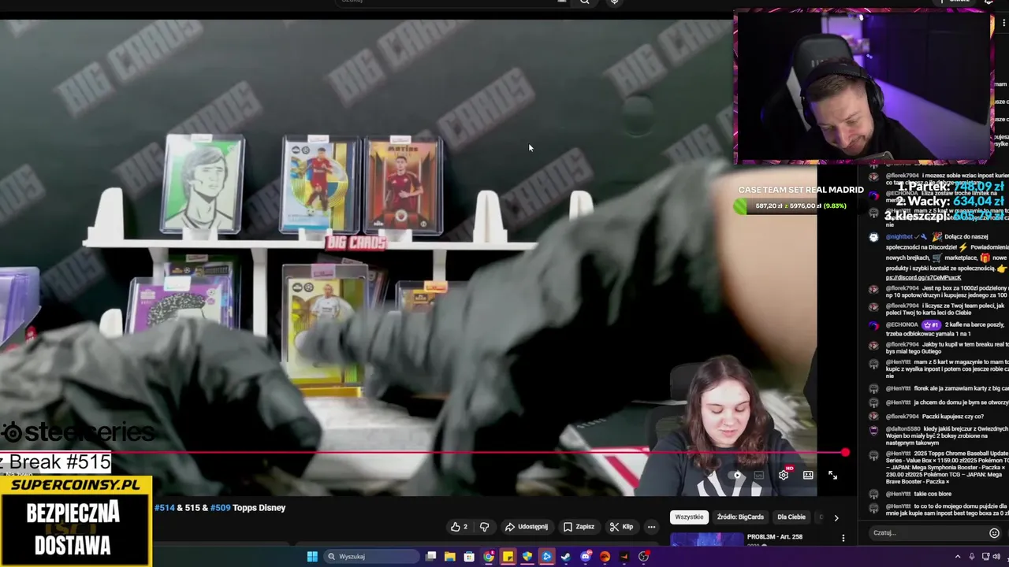Dislike the video with thumbs down

[484, 527]
